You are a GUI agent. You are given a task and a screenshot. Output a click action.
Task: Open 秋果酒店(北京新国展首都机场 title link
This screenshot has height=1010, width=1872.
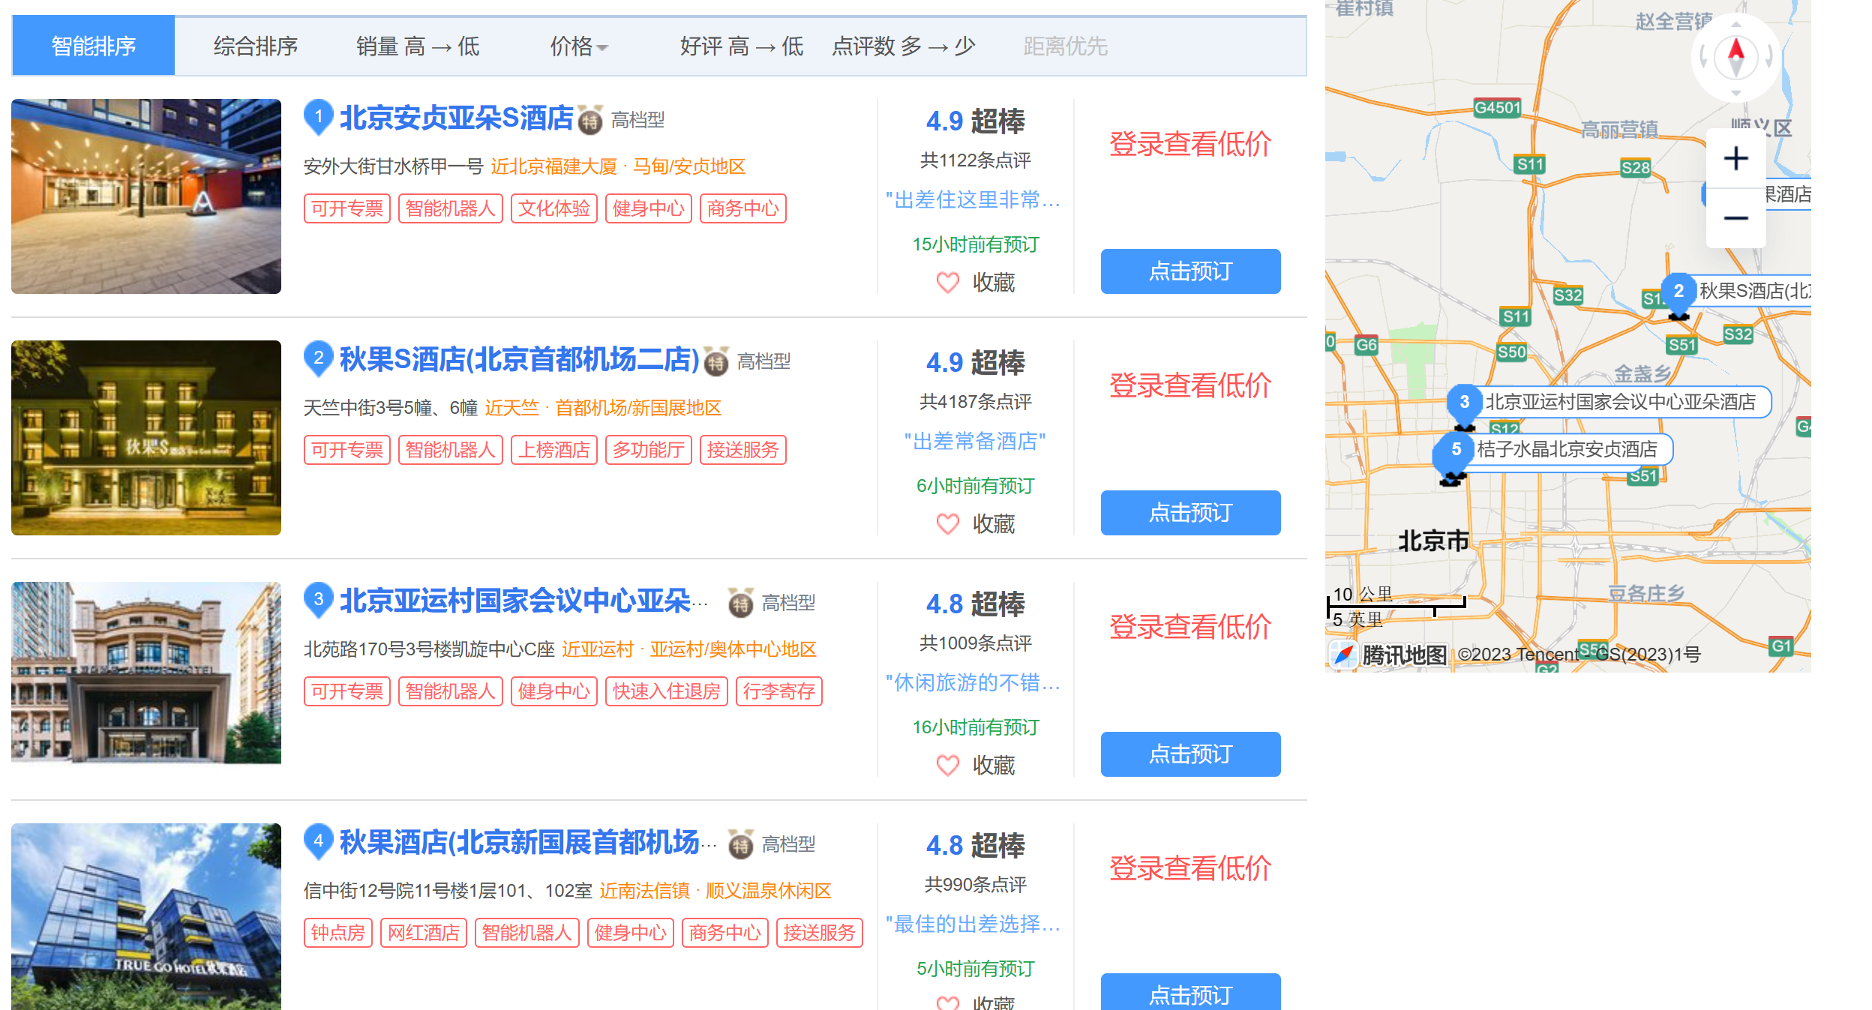(x=528, y=843)
